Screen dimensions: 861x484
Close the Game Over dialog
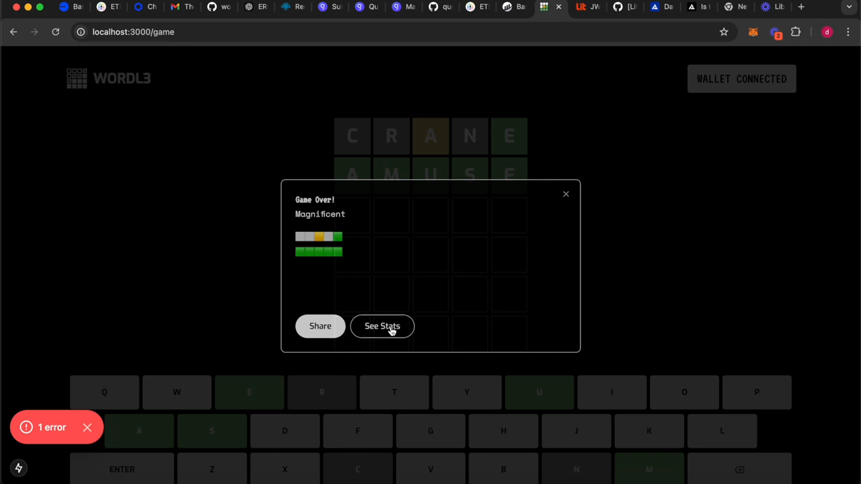point(566,194)
